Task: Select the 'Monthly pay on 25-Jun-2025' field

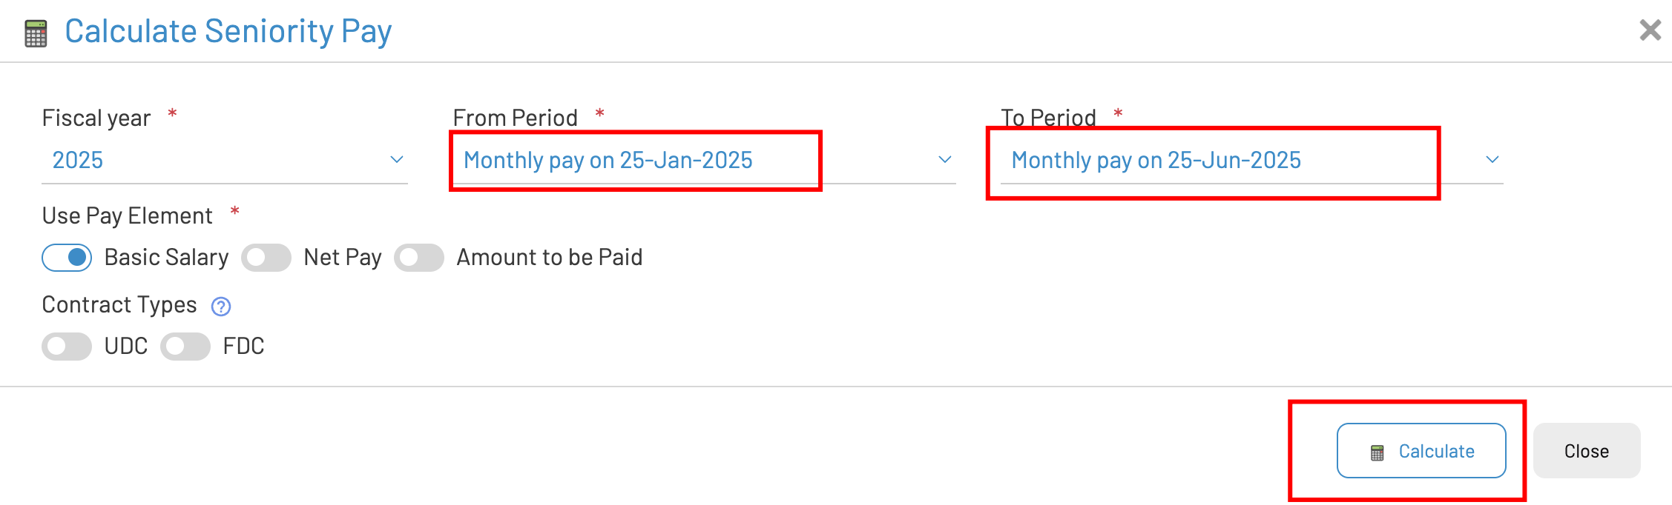Action: pos(1156,160)
